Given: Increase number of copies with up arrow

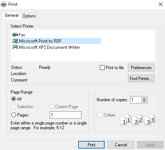Looking at the screenshot, I should click(144, 98).
